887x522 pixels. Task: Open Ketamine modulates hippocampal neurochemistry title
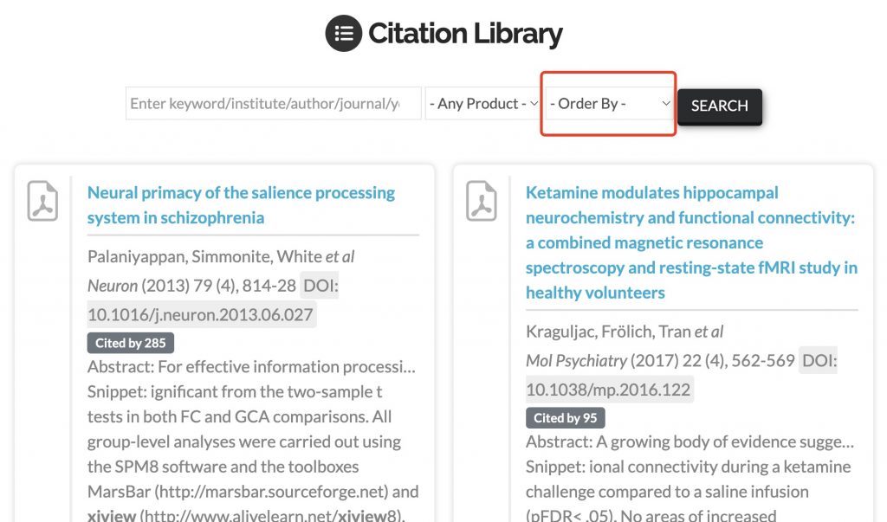[691, 242]
